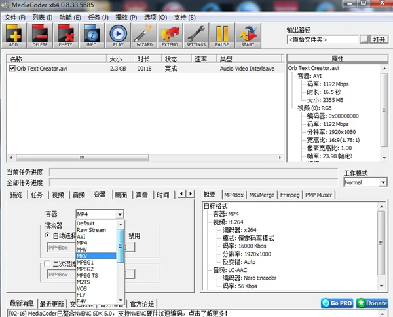Switch to the PMP Muxer tab
The width and height of the screenshot is (393, 317).
pyautogui.click(x=318, y=195)
